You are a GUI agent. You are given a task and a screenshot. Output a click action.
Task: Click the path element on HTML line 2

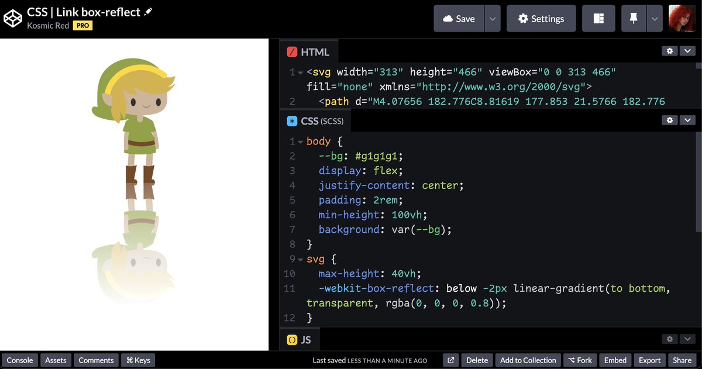[492, 102]
